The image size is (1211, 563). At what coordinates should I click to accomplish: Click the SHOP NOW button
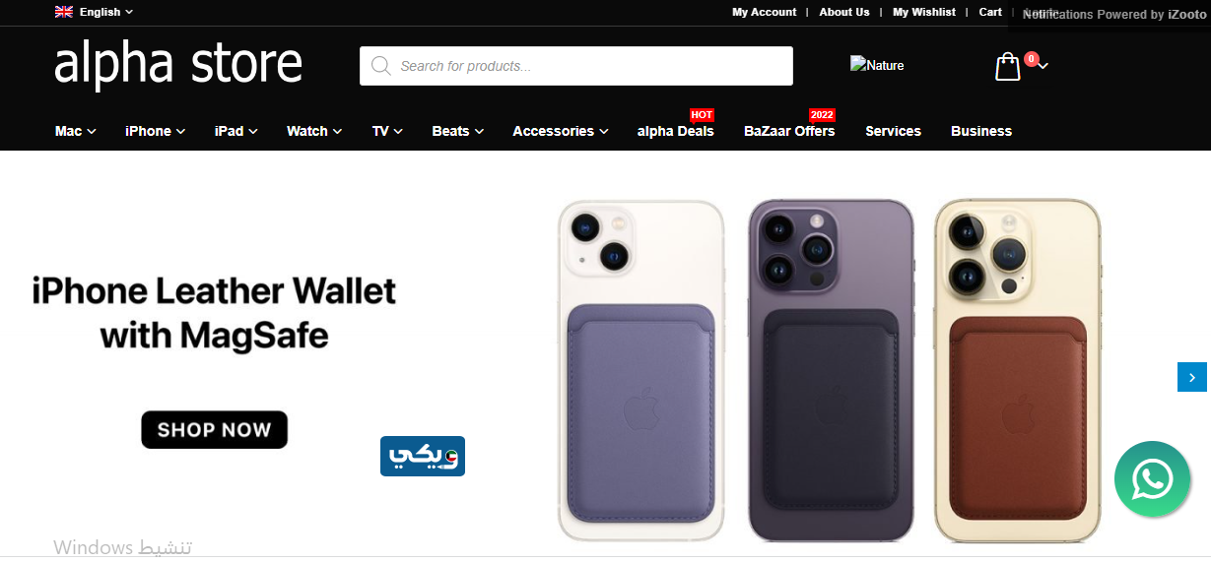click(214, 429)
